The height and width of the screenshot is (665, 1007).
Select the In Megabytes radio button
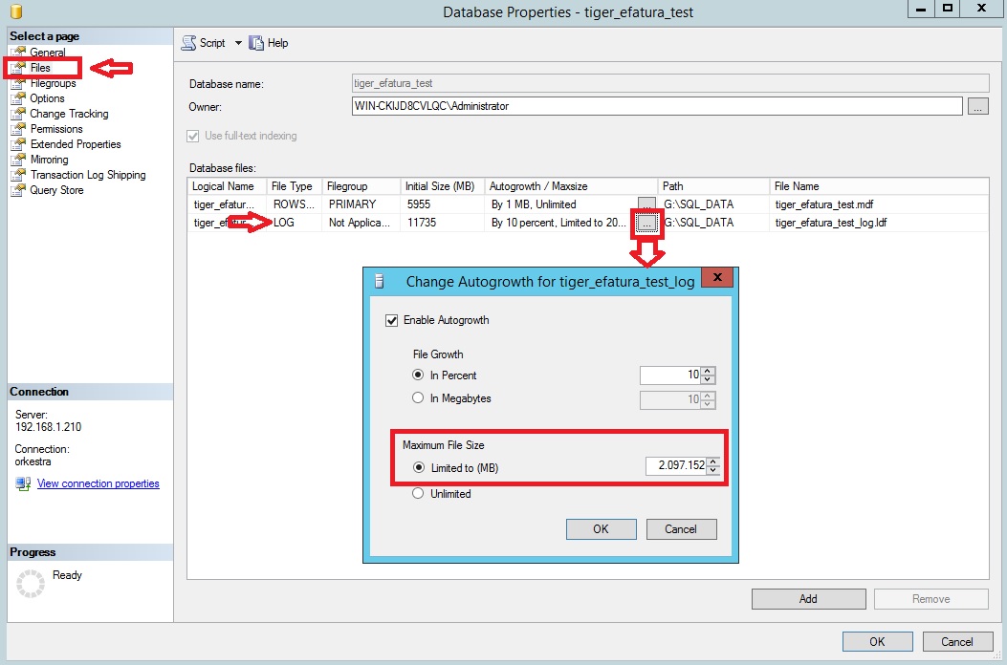click(418, 398)
